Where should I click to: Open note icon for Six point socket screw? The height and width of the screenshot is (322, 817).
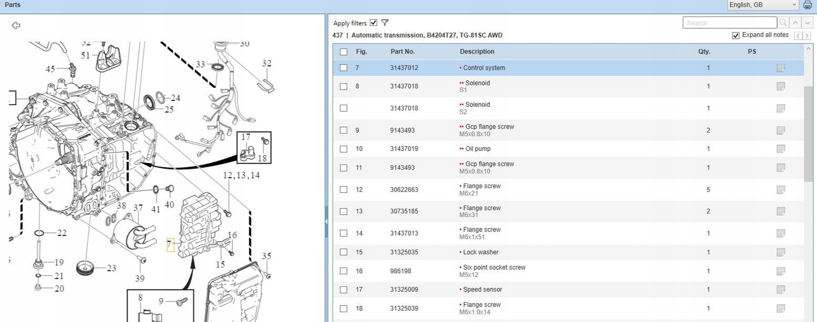781,271
